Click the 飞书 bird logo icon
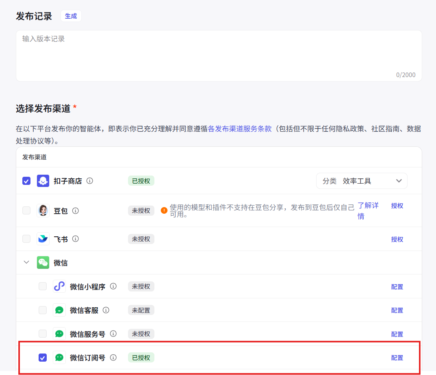 [43, 239]
